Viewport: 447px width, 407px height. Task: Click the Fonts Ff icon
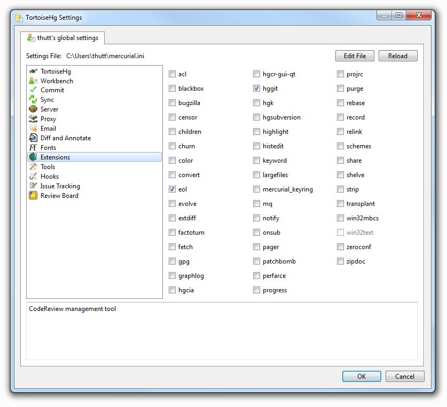[33, 148]
